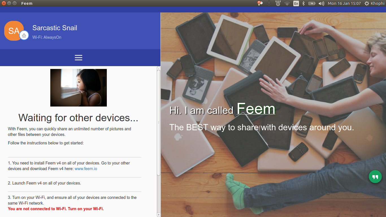Click the girl at window thumbnail
This screenshot has height=217, width=386.
pyautogui.click(x=79, y=88)
